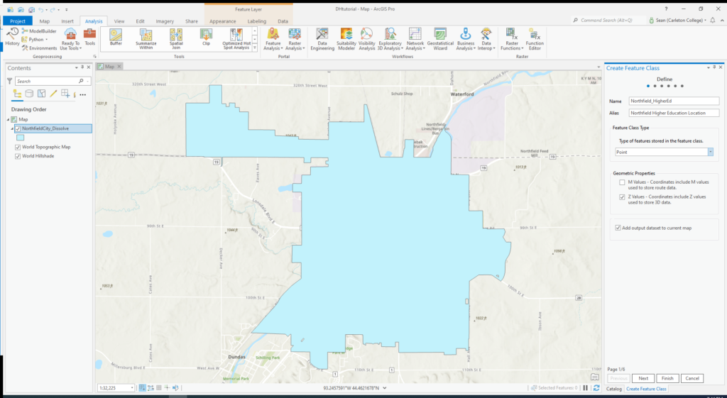Toggle NorthfieldCity_Dissolve layer visibility

pyautogui.click(x=18, y=129)
